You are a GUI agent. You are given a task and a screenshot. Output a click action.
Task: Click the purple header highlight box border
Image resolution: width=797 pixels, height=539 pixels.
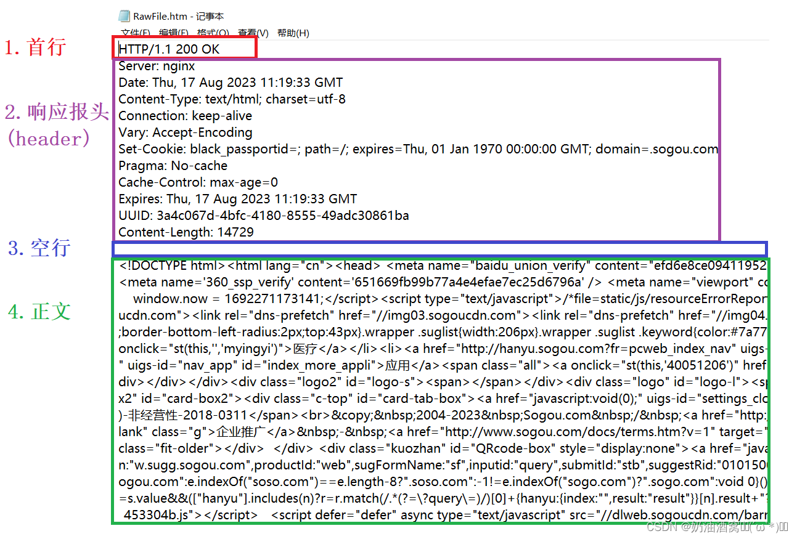[x=415, y=59]
